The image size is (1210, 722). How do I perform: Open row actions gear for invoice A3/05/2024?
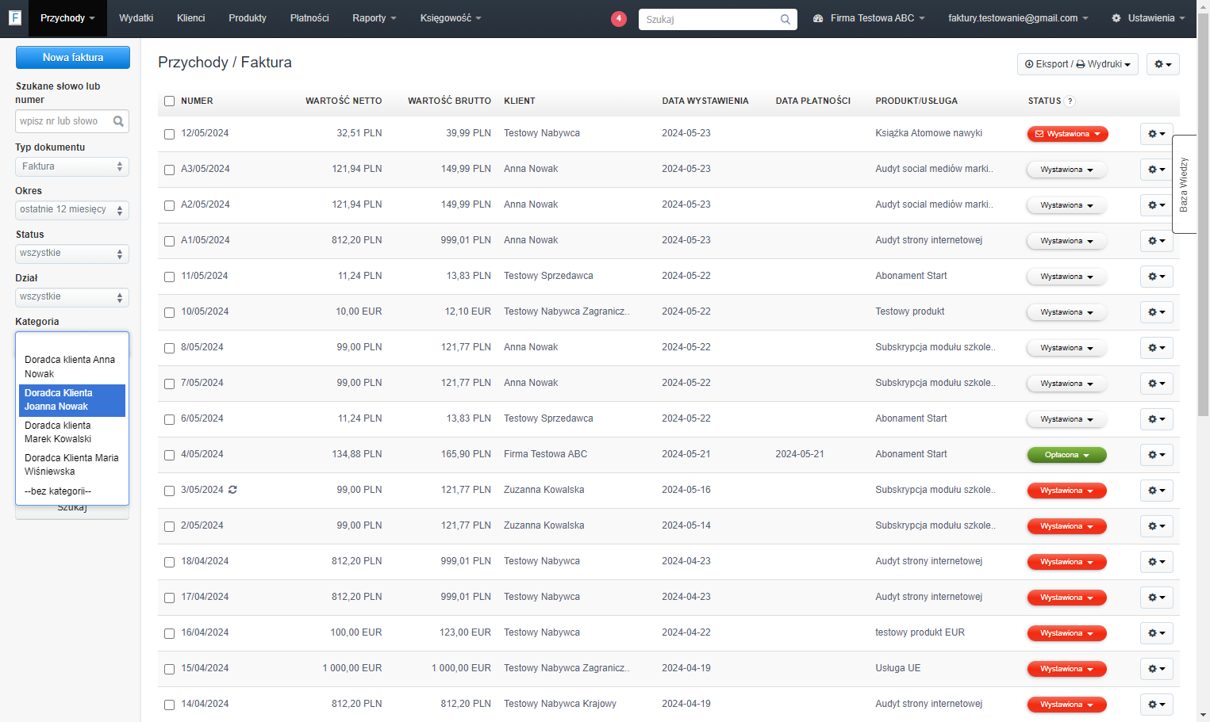pos(1157,170)
